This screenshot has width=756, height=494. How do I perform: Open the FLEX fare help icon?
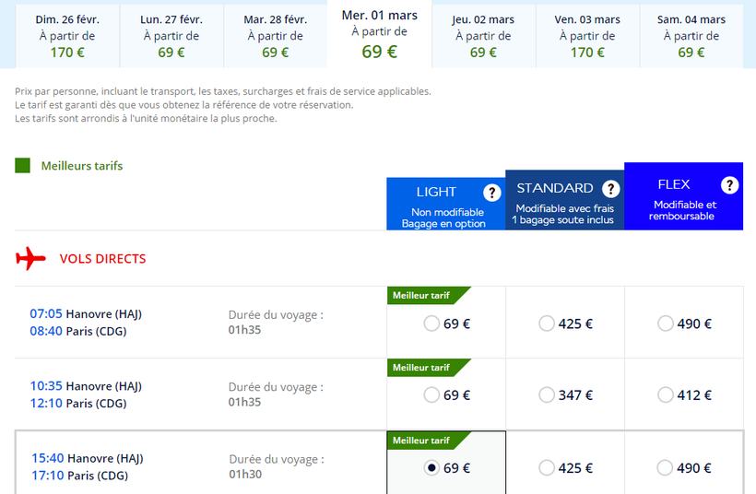coord(729,185)
